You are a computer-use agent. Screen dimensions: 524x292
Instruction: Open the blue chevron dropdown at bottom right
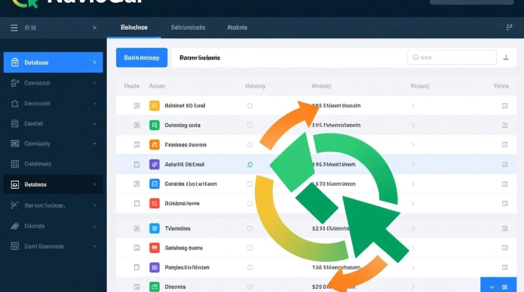click(x=492, y=287)
